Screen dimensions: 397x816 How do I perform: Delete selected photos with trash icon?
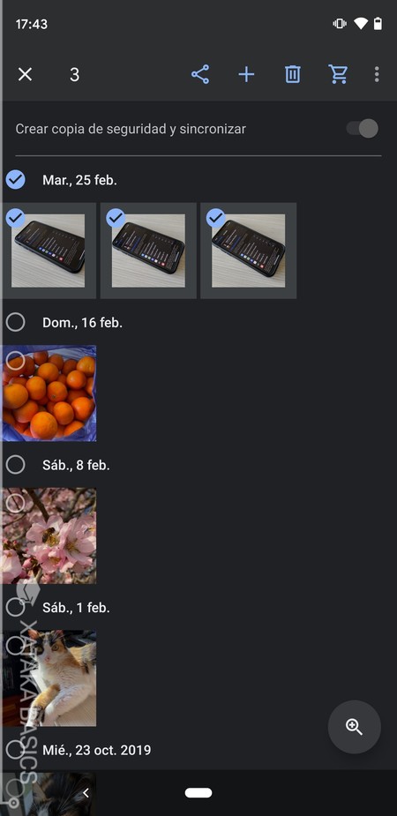[292, 74]
